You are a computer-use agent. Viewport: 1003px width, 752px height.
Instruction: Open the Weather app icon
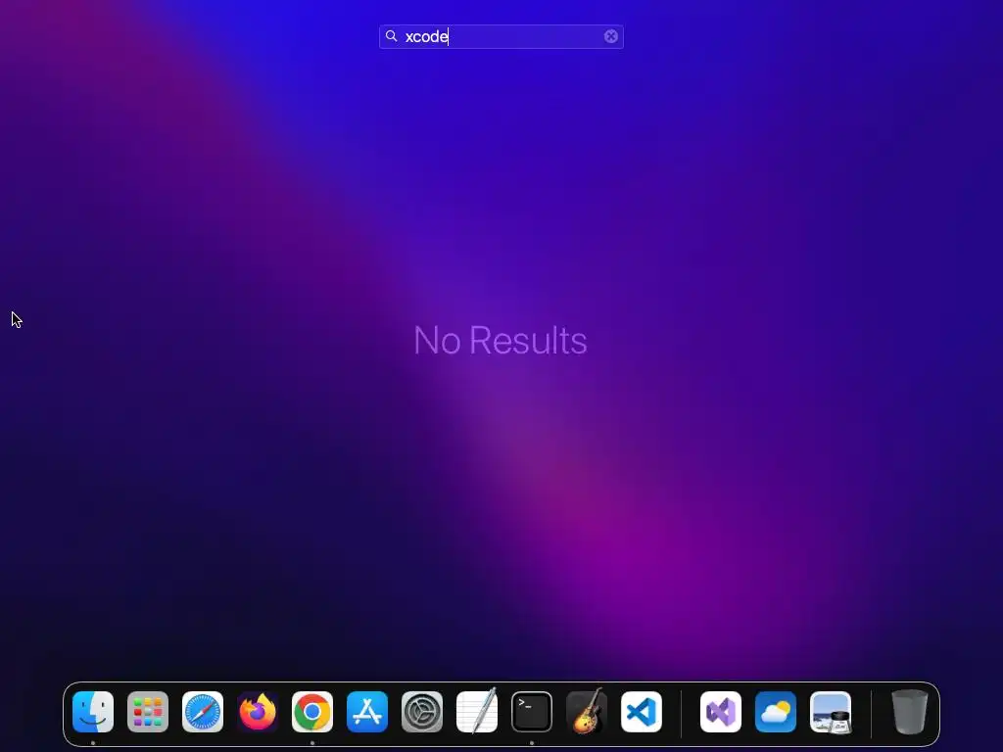point(776,712)
